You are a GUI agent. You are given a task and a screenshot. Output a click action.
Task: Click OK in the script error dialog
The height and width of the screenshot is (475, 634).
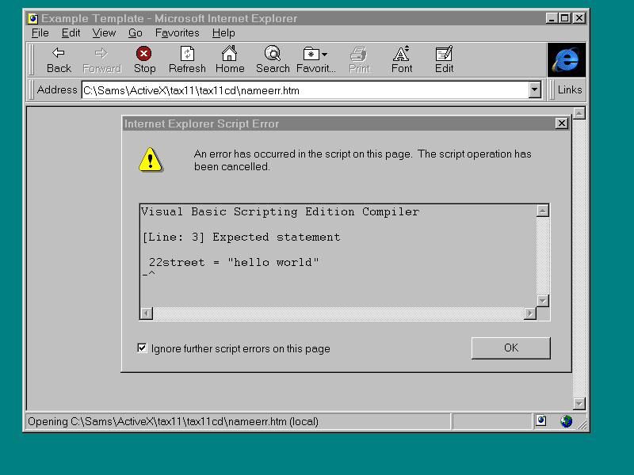[510, 348]
